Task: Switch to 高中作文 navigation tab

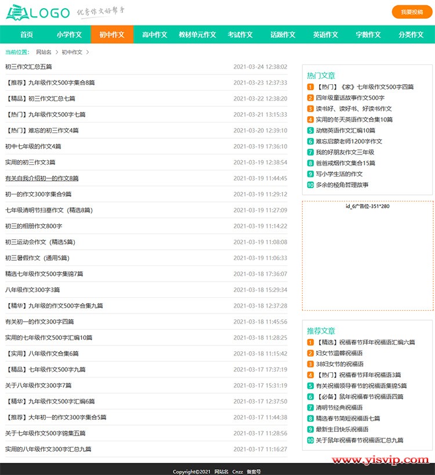Action: (154, 35)
